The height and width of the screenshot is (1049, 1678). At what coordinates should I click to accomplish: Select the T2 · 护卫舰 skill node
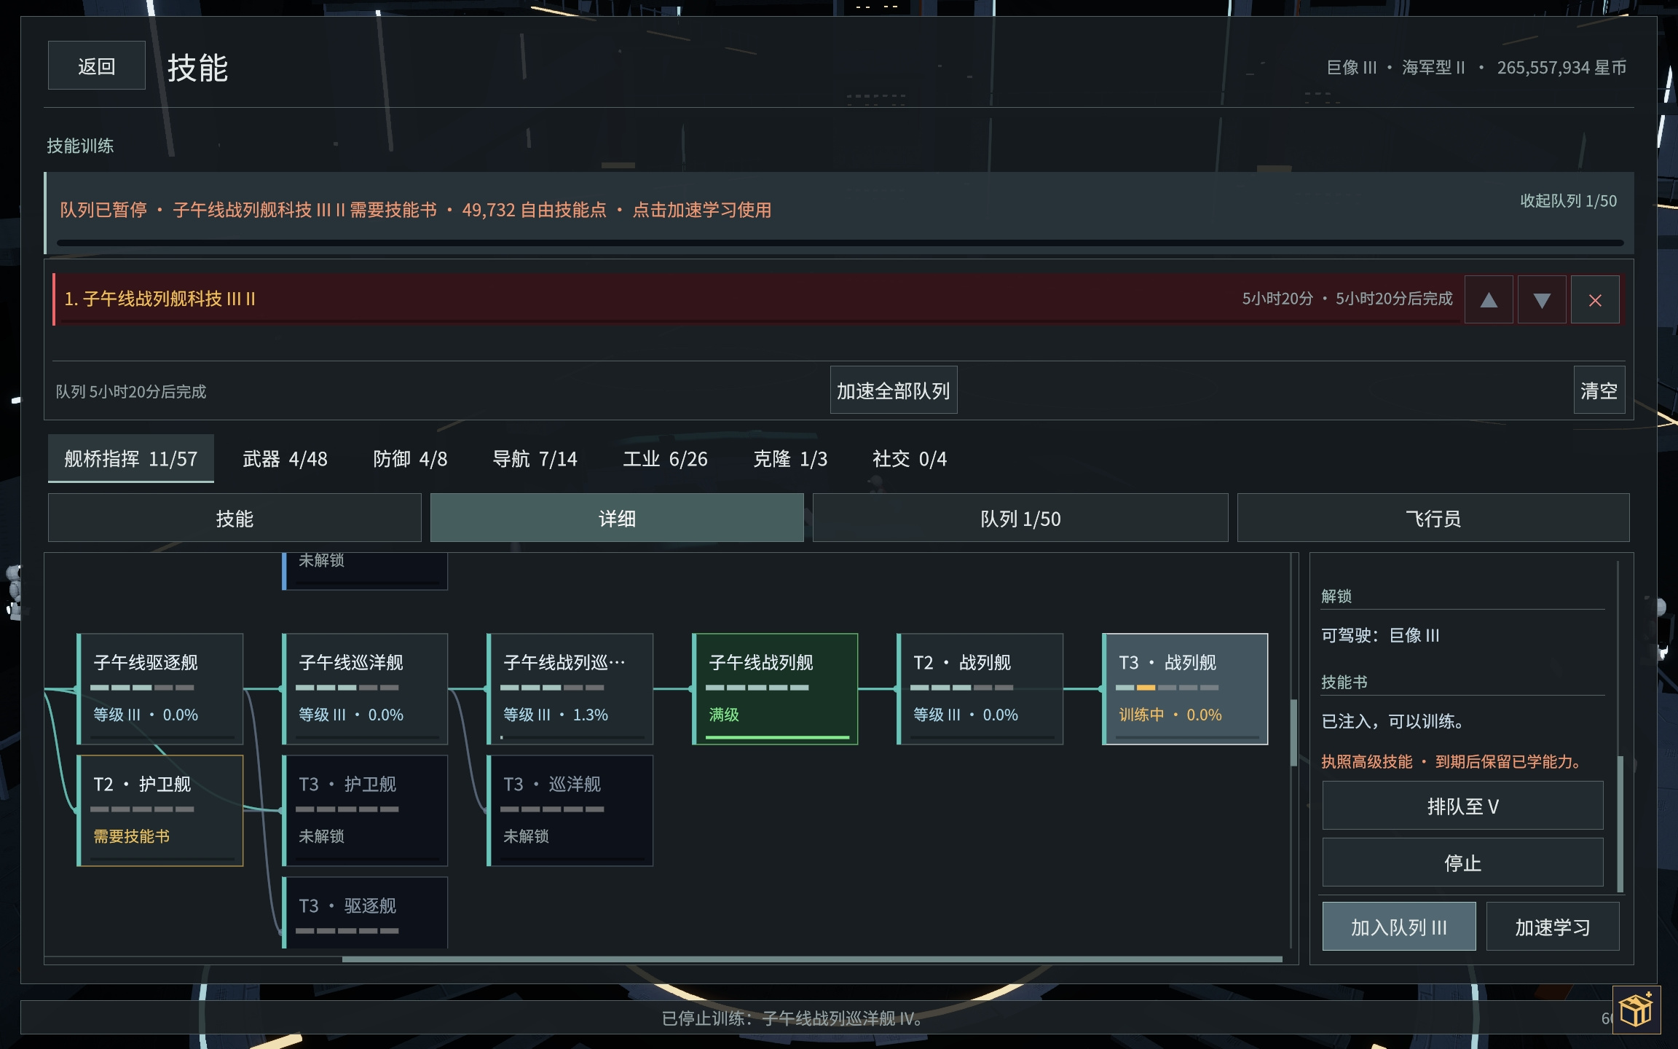click(160, 810)
